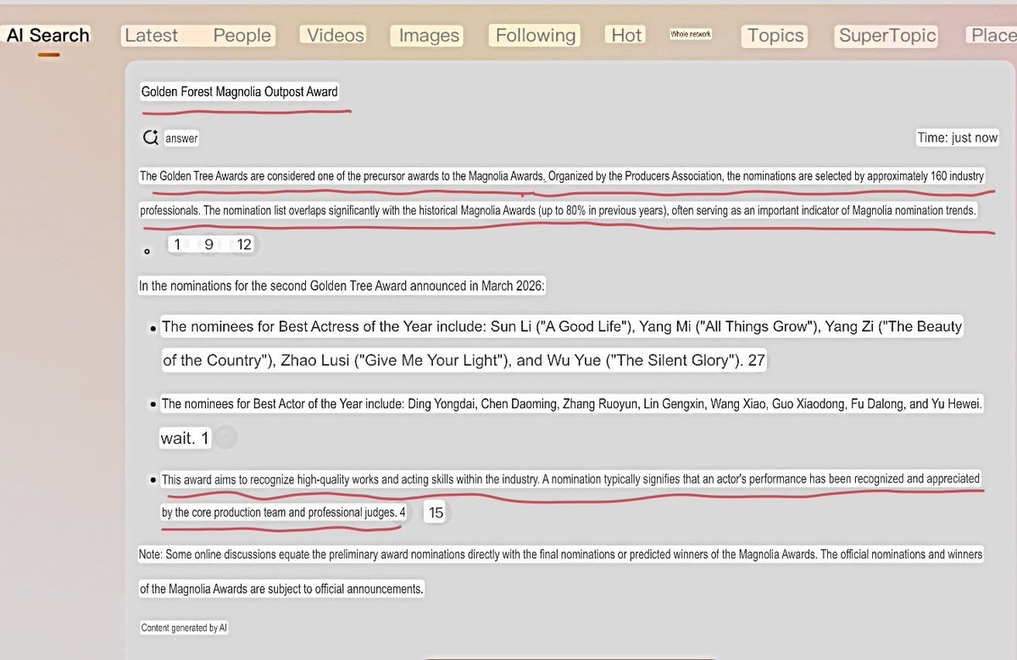Click the refresh icon beside answer
Screen dimensions: 1017x660
150,137
